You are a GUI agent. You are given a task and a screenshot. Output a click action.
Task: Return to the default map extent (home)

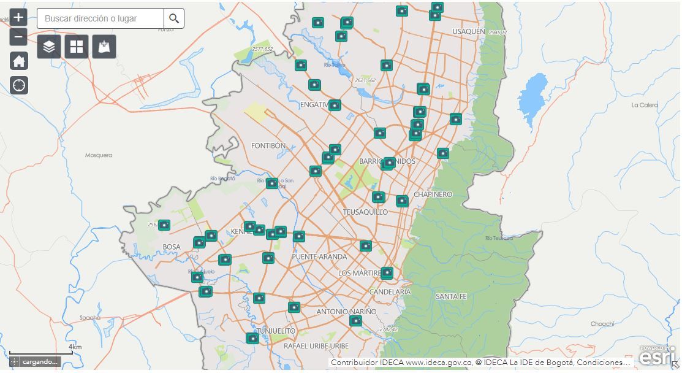tap(19, 61)
